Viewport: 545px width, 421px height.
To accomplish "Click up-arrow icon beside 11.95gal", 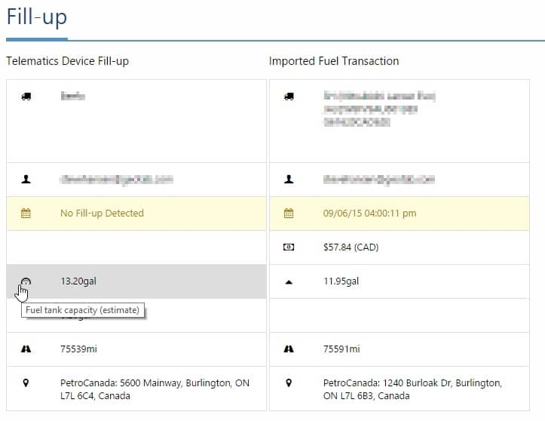I will point(289,282).
